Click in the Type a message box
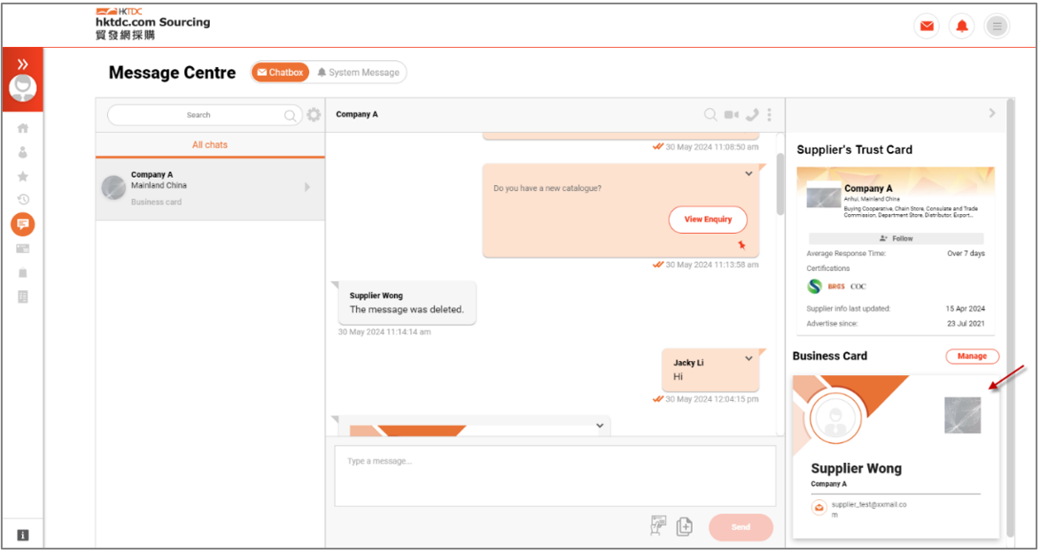This screenshot has width=1040, height=553. tap(555, 475)
